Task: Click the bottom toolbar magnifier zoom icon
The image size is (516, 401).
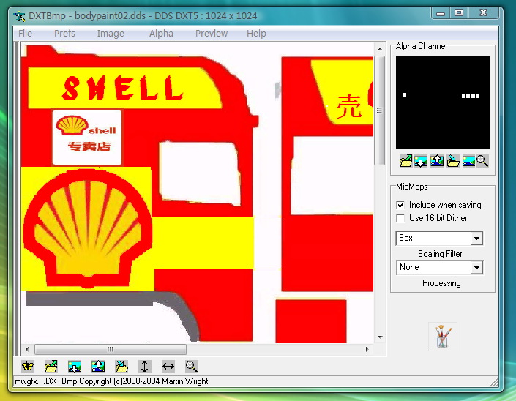Action: [x=191, y=366]
